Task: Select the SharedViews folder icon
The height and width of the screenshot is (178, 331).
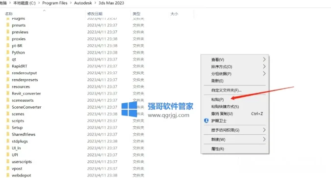Action: coord(8,134)
